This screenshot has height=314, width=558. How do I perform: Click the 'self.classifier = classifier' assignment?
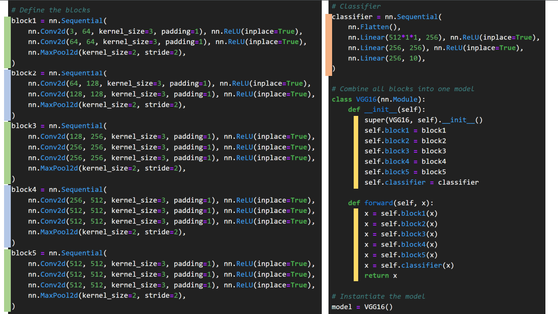click(x=422, y=182)
